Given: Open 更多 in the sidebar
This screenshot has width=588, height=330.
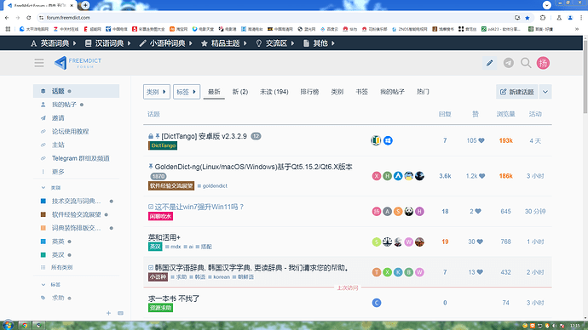Looking at the screenshot, I should 76,172.
